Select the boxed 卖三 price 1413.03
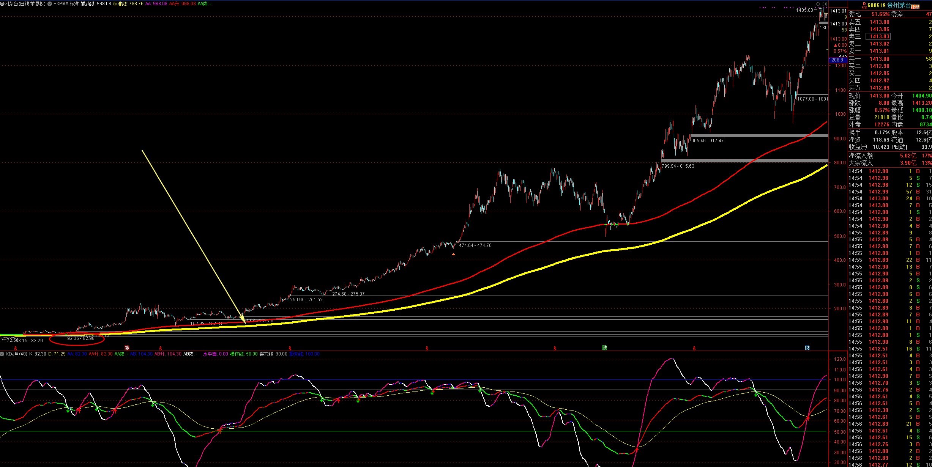 878,36
